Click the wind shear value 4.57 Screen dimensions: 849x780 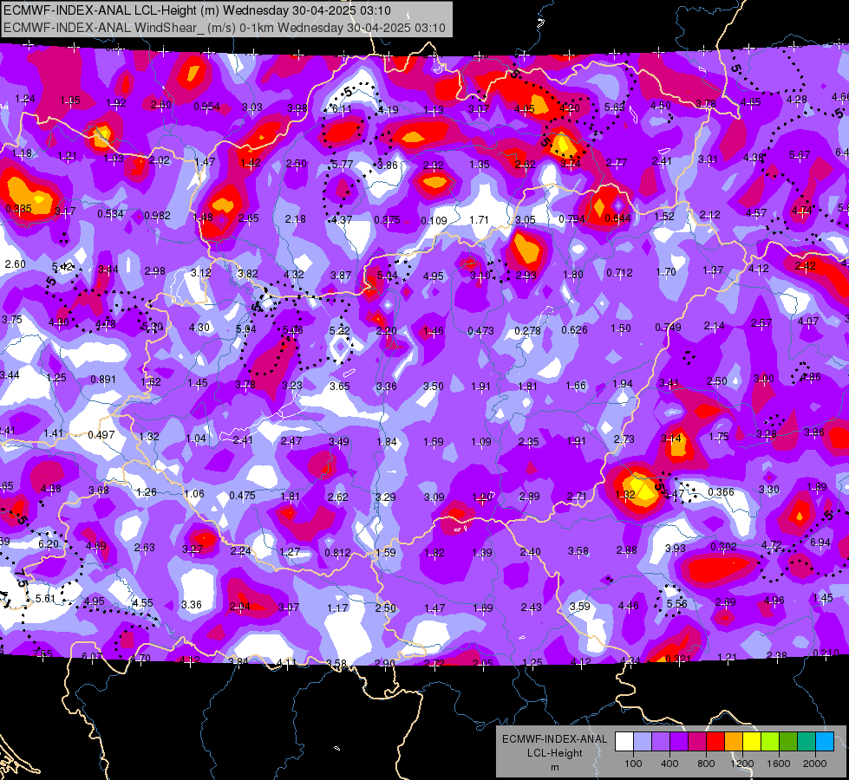tap(756, 213)
